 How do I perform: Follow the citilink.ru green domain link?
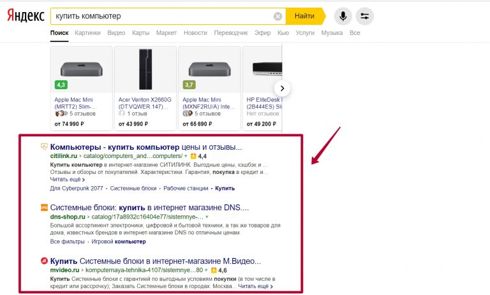63,156
